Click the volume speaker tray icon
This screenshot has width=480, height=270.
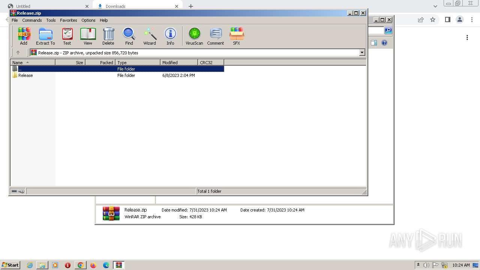pos(426,265)
